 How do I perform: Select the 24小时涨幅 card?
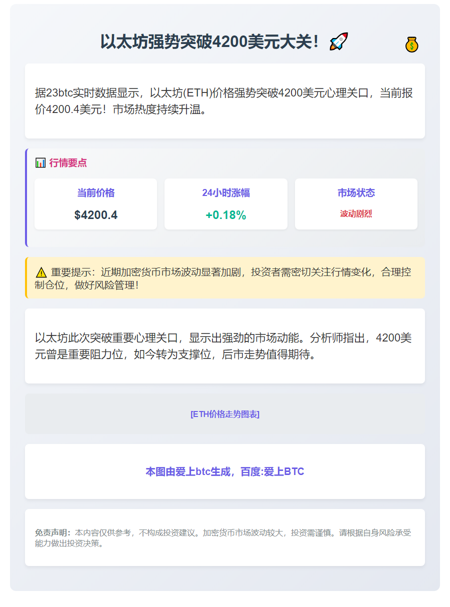[x=225, y=203]
